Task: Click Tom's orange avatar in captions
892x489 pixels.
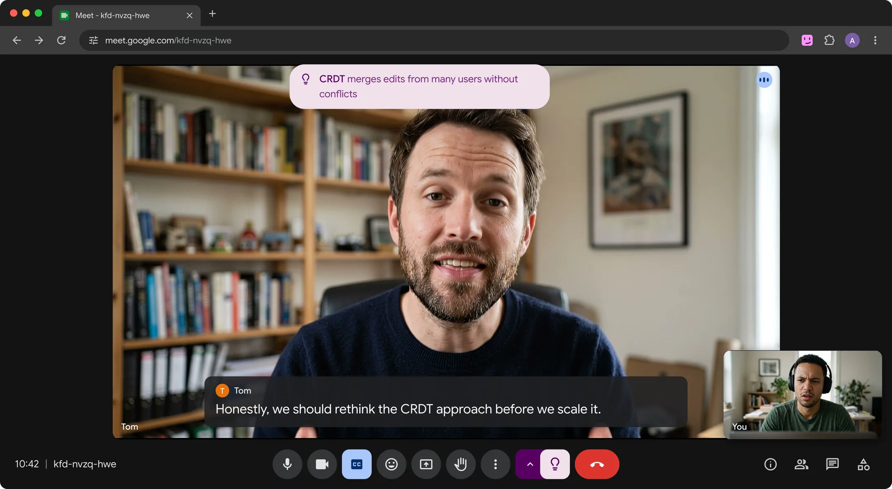Action: click(x=222, y=390)
